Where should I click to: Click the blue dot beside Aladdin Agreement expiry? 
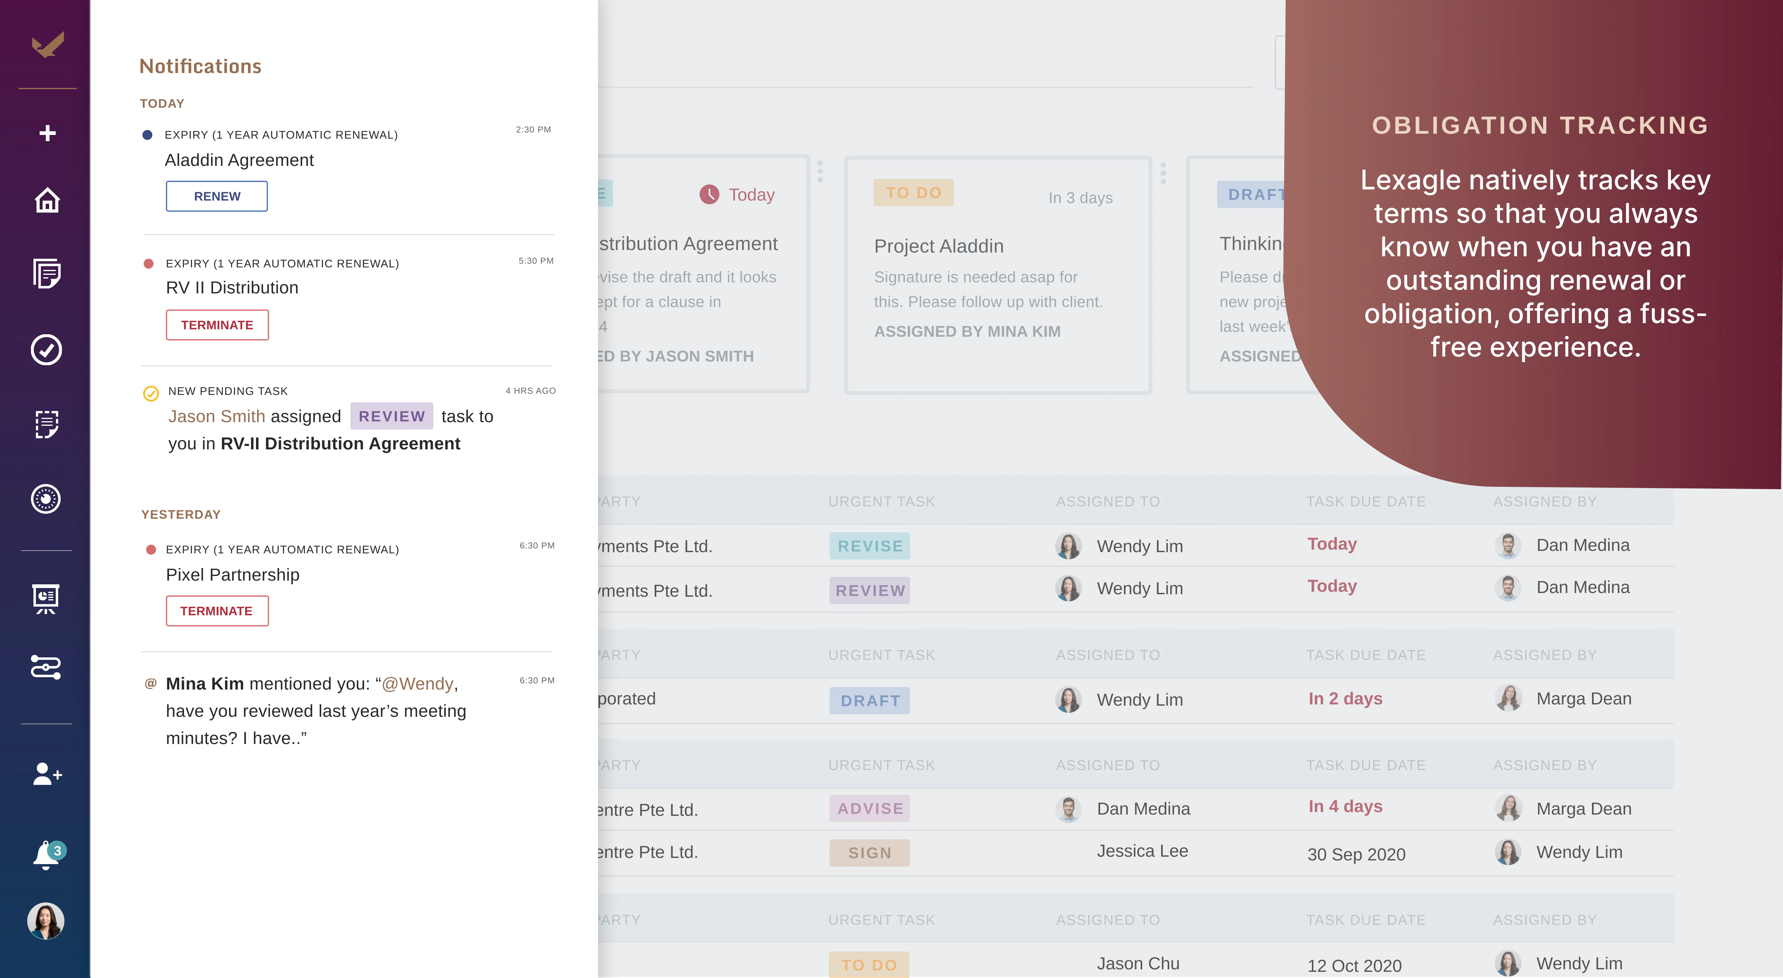click(x=147, y=135)
